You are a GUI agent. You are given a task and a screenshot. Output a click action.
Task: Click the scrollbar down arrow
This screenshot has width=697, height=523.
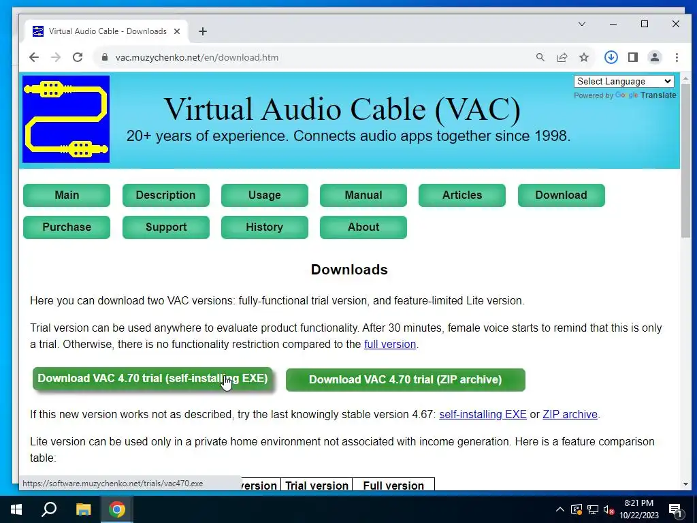[x=685, y=484]
